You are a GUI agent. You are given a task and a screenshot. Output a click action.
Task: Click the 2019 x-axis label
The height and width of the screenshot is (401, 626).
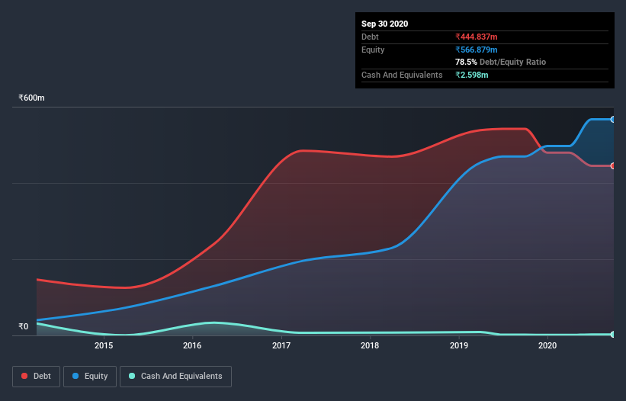pyautogui.click(x=459, y=345)
